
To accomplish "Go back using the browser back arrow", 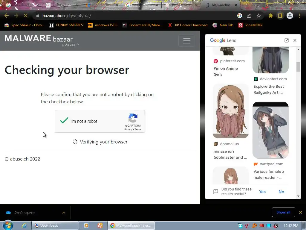I will point(7,16).
